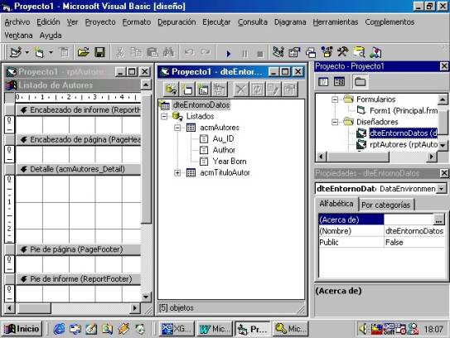Open the Form Layout Window toolbar icon
This screenshot has width=450, height=338.
tap(311, 52)
